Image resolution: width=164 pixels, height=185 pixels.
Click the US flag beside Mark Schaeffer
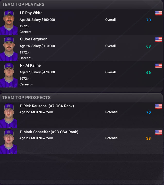(158, 132)
